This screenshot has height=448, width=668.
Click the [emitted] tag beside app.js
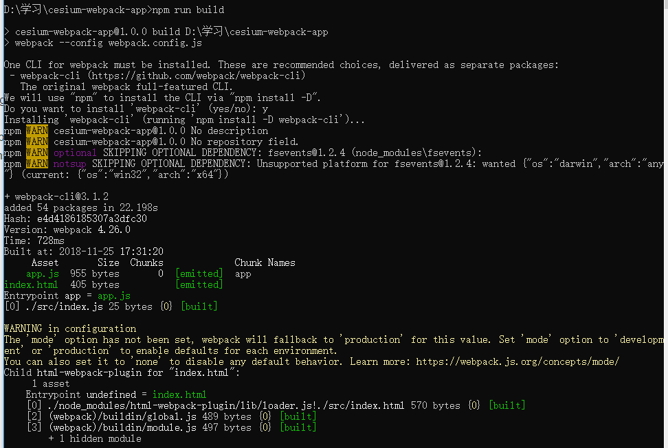199,273
